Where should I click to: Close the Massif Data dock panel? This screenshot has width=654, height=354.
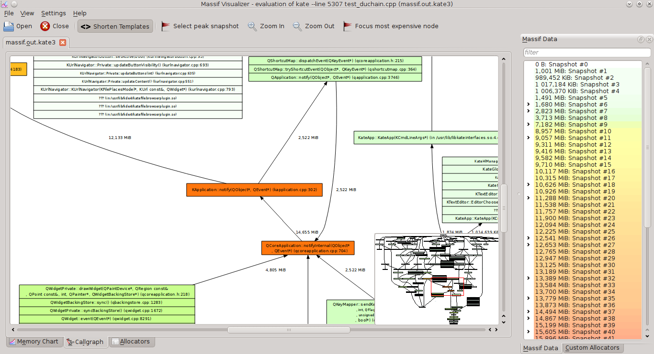[648, 39]
